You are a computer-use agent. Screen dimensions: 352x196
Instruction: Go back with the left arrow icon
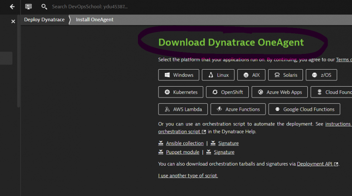[12, 7]
